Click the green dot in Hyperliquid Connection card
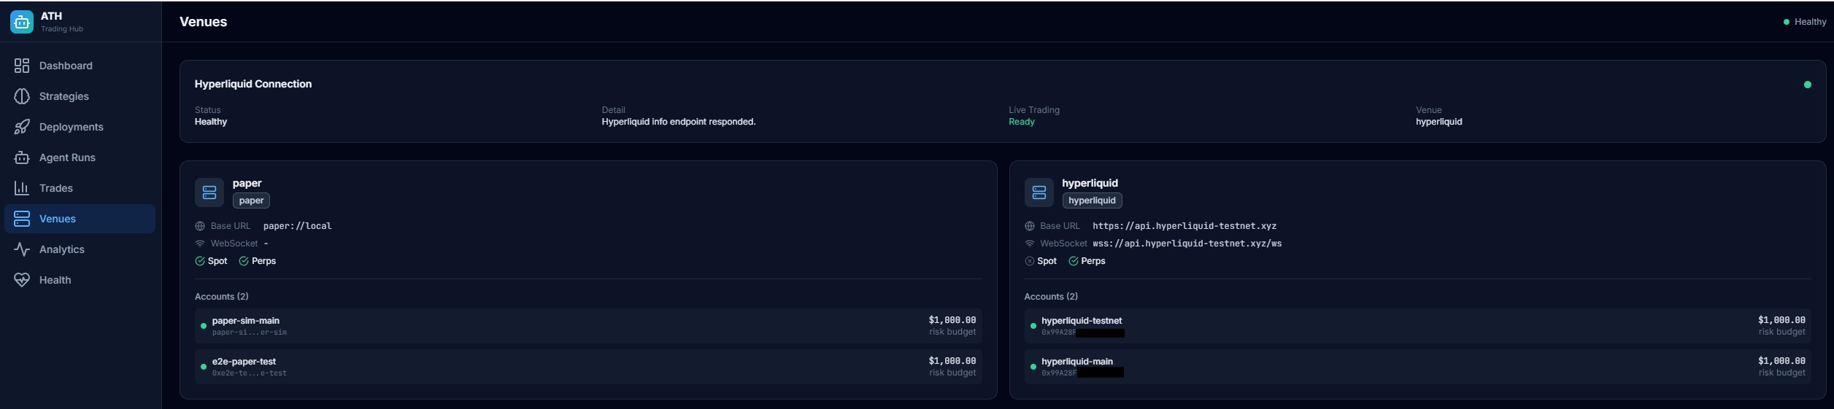The width and height of the screenshot is (1834, 409). click(1807, 85)
